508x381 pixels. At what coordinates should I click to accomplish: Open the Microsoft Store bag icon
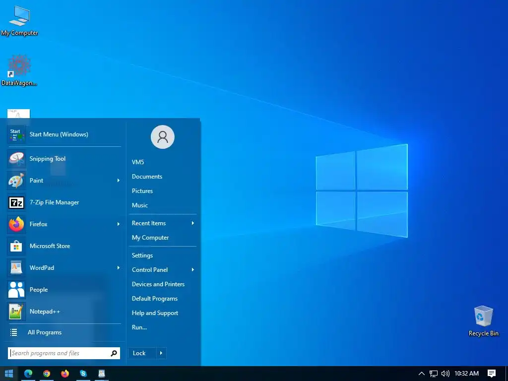click(16, 246)
